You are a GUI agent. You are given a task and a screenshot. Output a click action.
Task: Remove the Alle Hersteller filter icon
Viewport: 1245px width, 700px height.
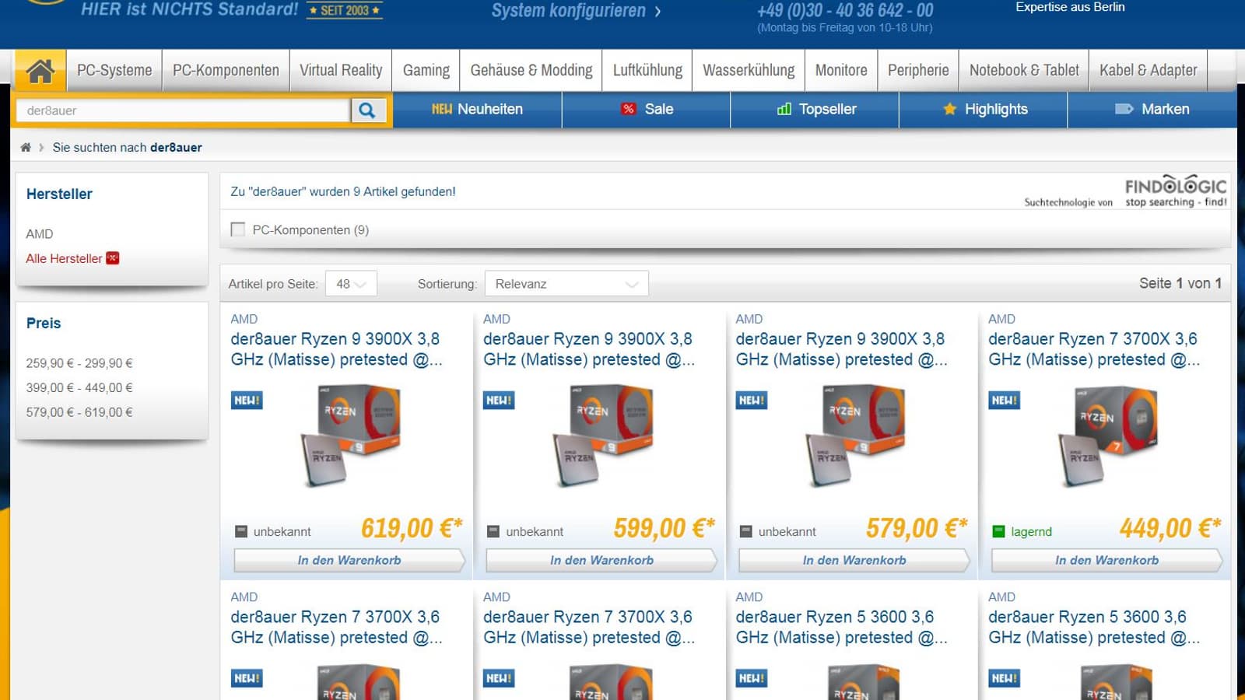tap(113, 258)
